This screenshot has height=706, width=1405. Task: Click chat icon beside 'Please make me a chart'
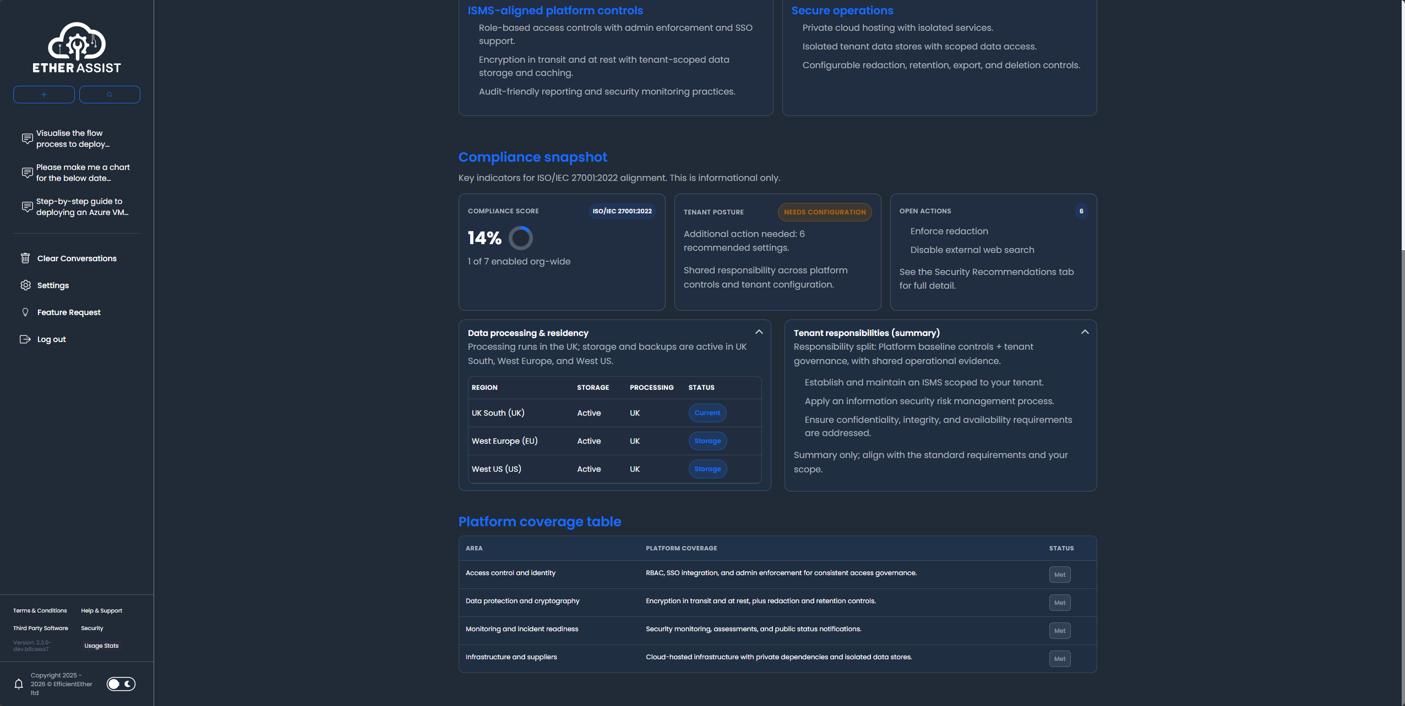point(27,173)
